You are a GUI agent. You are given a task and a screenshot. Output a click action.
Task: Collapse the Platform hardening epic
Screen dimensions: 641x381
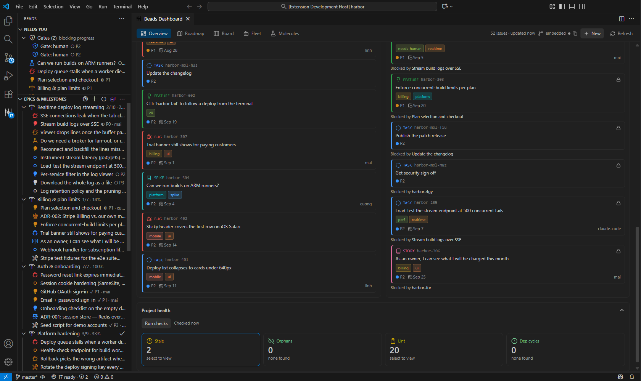tap(24, 334)
